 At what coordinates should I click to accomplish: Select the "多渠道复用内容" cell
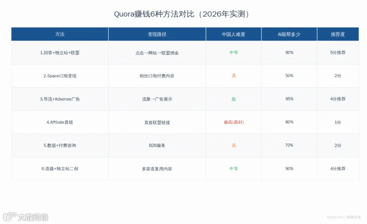[x=157, y=169]
